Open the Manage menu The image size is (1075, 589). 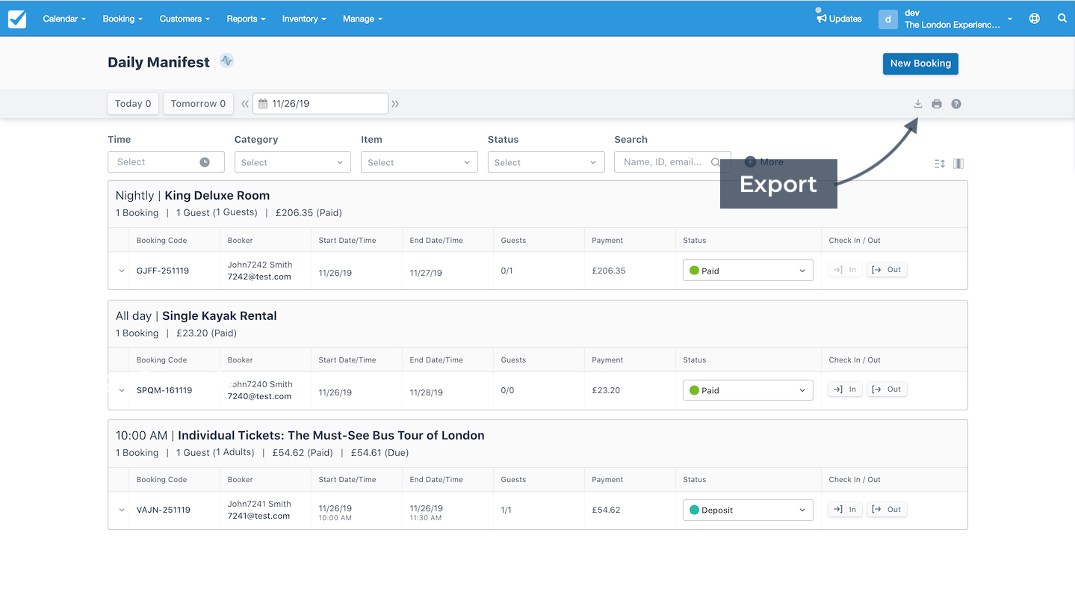tap(362, 19)
